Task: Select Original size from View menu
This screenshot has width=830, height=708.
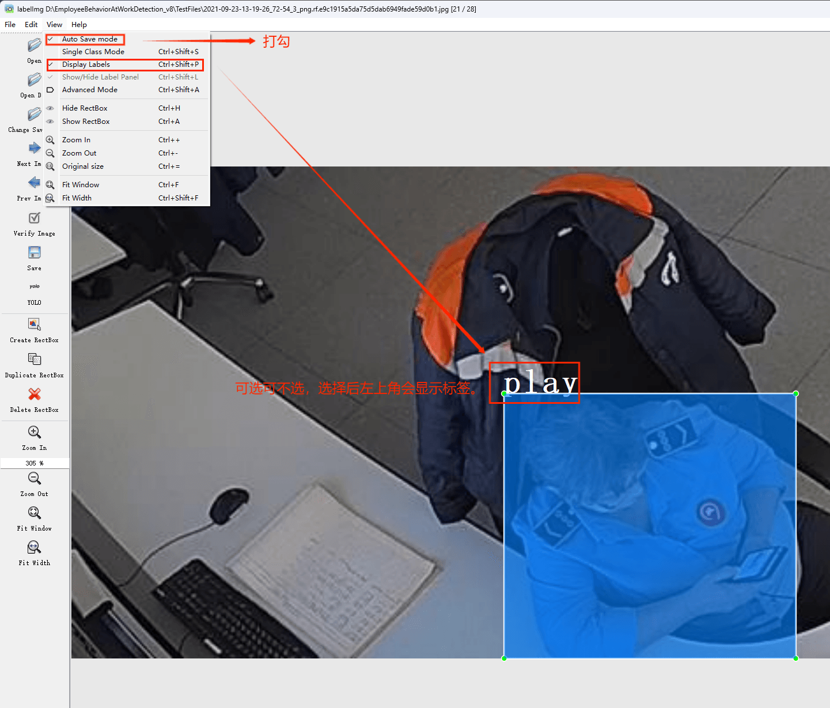Action: pos(127,166)
